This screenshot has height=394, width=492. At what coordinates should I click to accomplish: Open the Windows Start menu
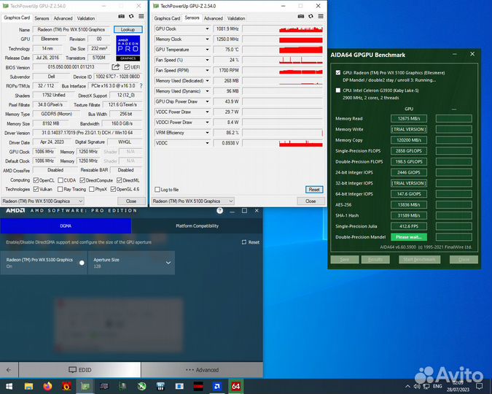coord(9,386)
